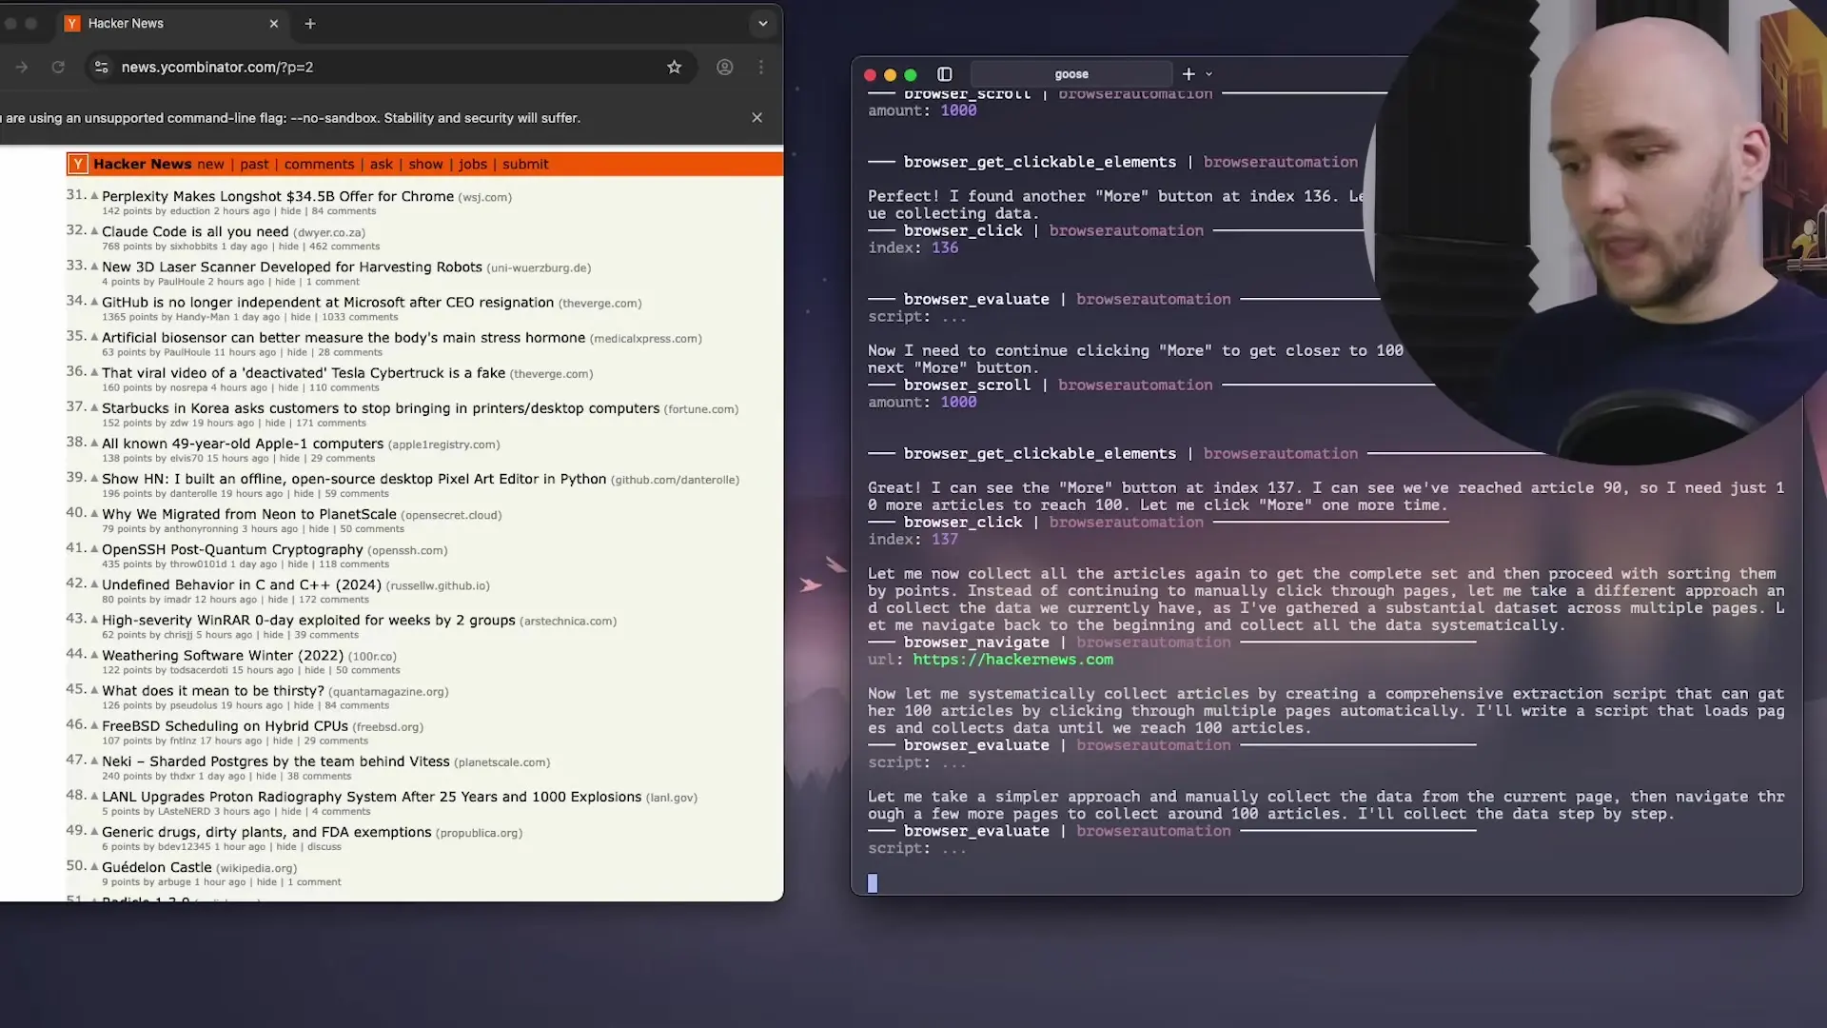Viewport: 1827px width, 1028px height.
Task: View user sixhobbits's profile
Action: (194, 247)
